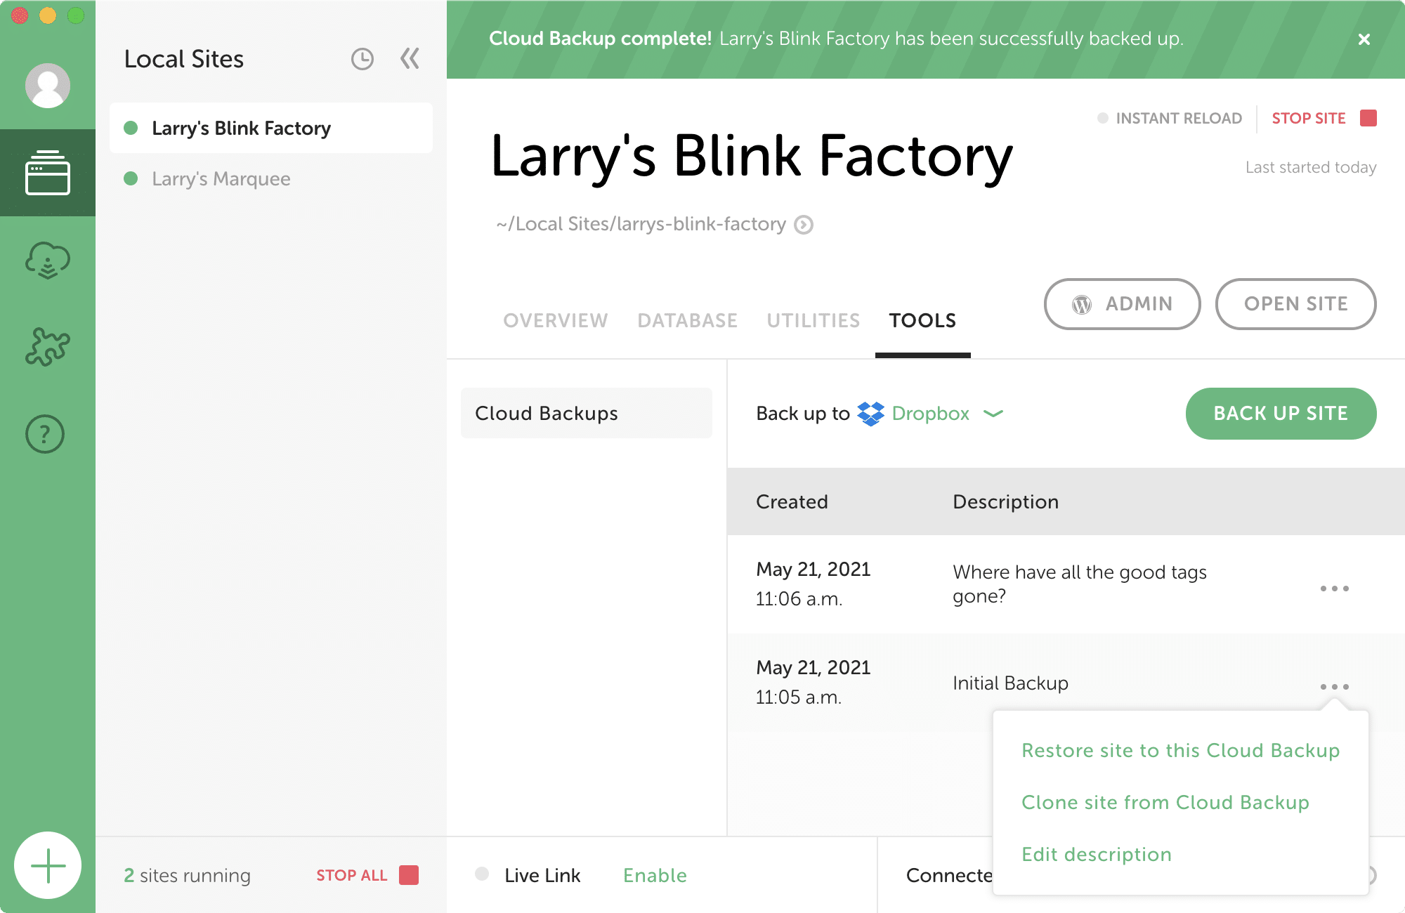Viewport: 1405px width, 913px height.
Task: Open the user account avatar
Action: point(48,86)
